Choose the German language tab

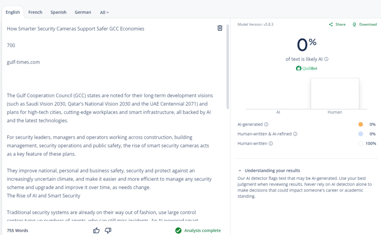coord(83,12)
